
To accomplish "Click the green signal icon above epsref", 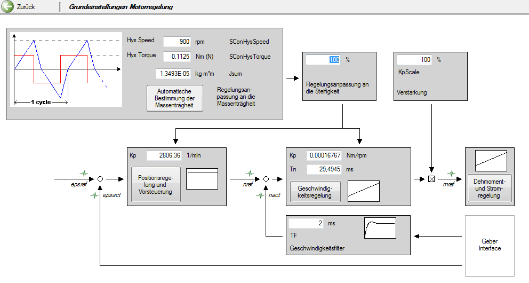I will coord(85,173).
